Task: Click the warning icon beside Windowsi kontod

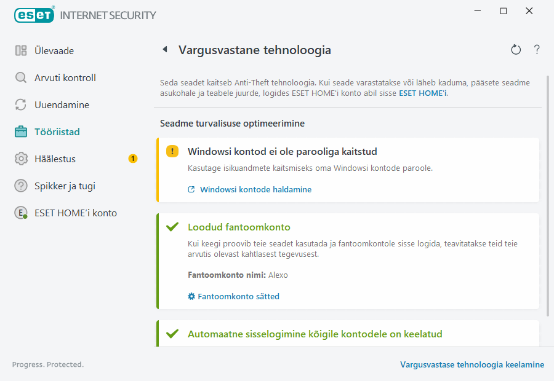Action: coord(172,151)
